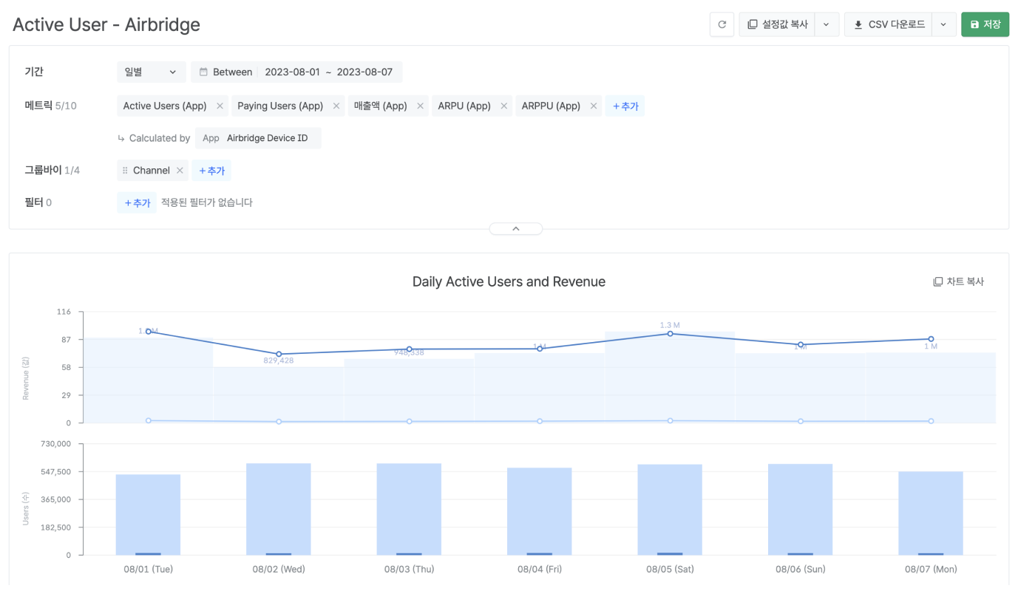
Task: Expand the CSV 다운로드 dropdown arrow
Action: [943, 24]
